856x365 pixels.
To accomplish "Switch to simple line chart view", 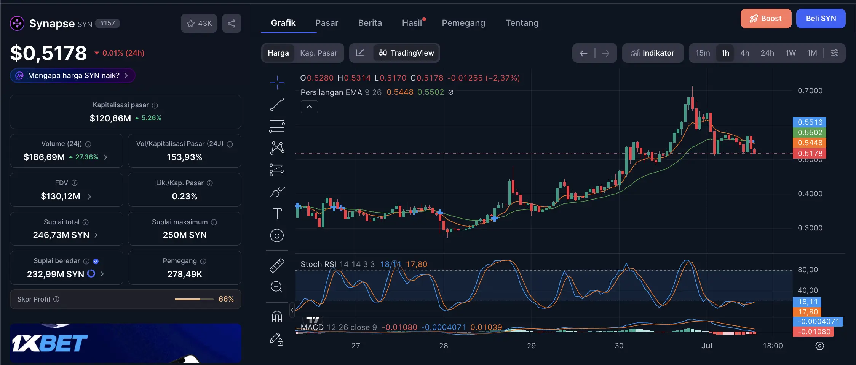I will 360,53.
